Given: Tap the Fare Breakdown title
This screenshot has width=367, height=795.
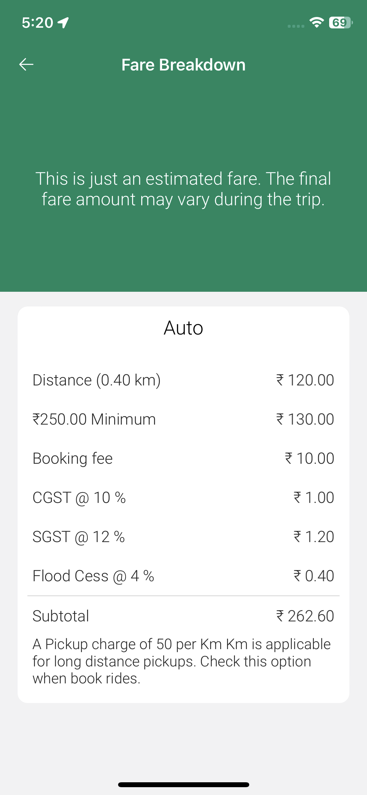Looking at the screenshot, I should 183,65.
